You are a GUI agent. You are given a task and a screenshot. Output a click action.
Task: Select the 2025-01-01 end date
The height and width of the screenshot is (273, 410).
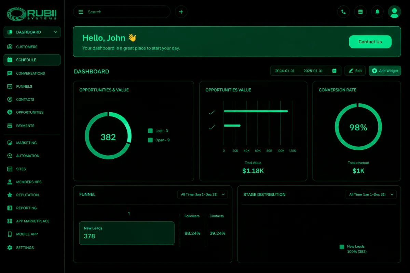[313, 71]
